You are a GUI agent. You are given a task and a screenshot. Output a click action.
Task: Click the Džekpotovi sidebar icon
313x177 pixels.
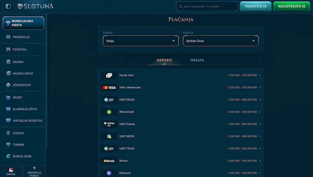click(x=8, y=85)
